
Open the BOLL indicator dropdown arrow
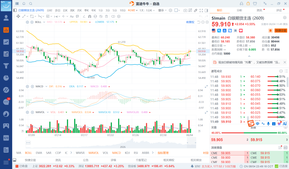click(44, 22)
